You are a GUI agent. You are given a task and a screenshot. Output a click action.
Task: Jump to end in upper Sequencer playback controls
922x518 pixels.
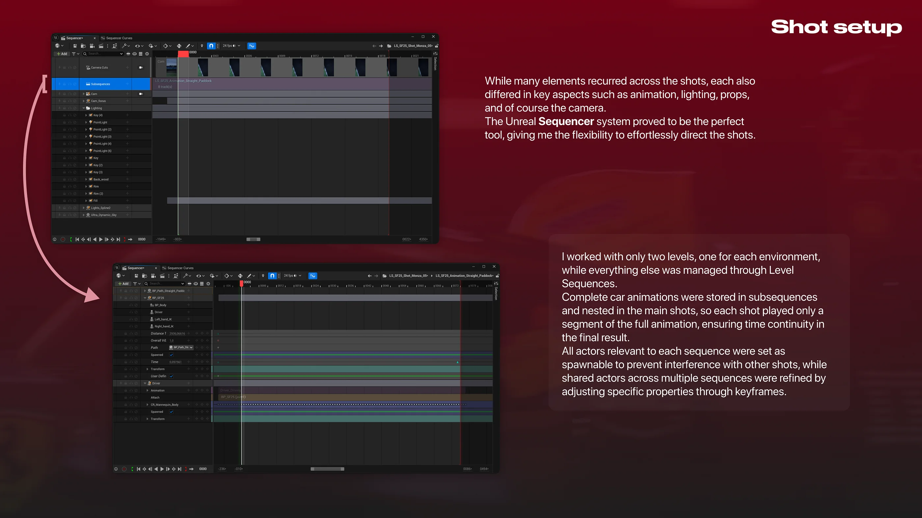pyautogui.click(x=119, y=239)
